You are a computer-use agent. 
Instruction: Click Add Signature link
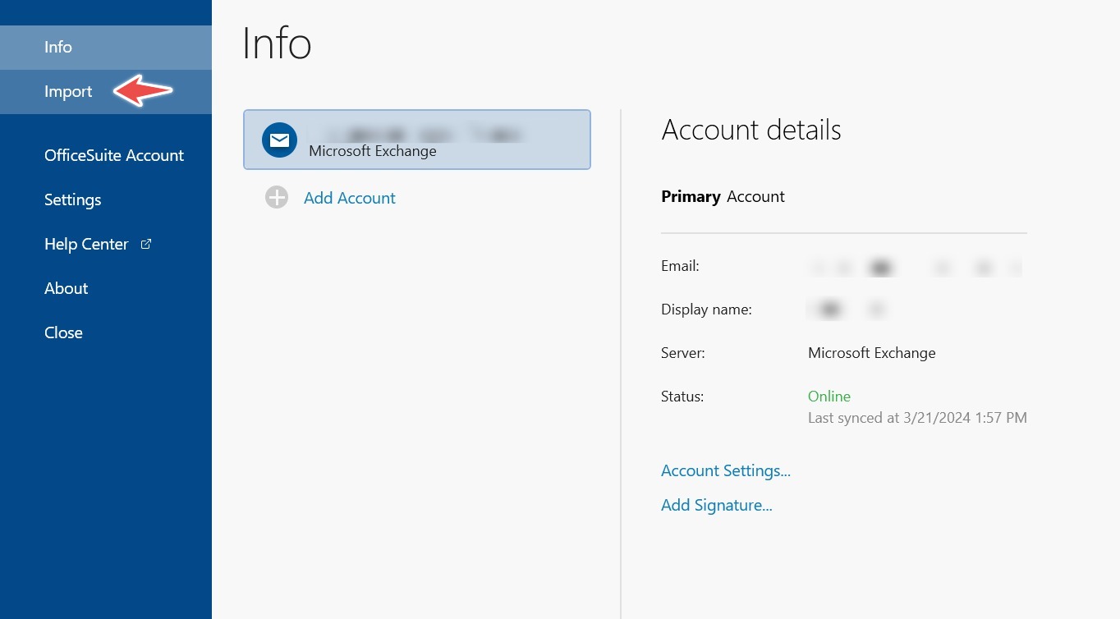coord(717,505)
